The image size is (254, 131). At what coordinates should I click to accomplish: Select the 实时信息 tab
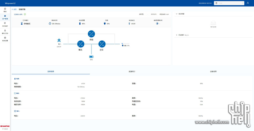(x=51, y=71)
